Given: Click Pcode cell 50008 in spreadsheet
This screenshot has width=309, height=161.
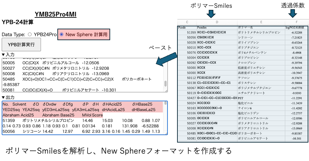Looking at the screenshot, I should pyautogui.click(x=187, y=128).
